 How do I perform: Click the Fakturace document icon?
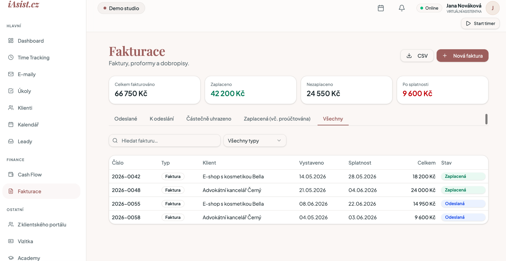(x=11, y=191)
